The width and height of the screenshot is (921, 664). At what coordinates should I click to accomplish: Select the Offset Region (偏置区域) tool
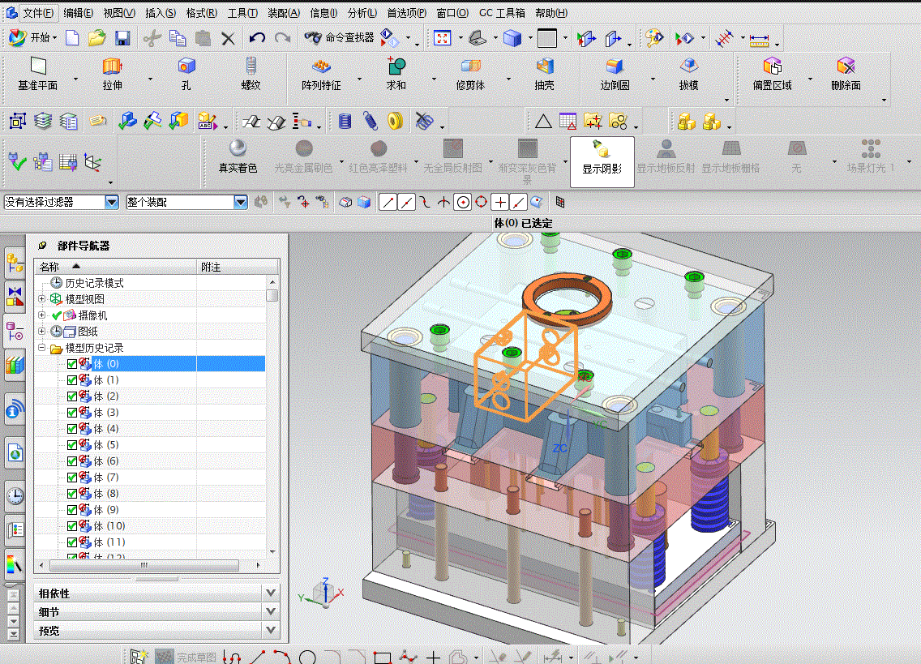click(x=773, y=74)
